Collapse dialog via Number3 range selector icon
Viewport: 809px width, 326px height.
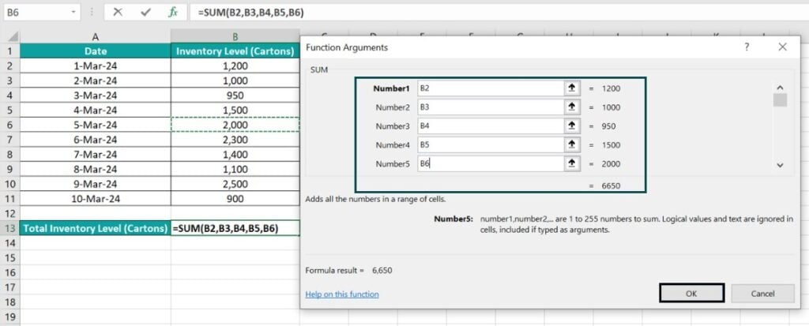click(571, 126)
